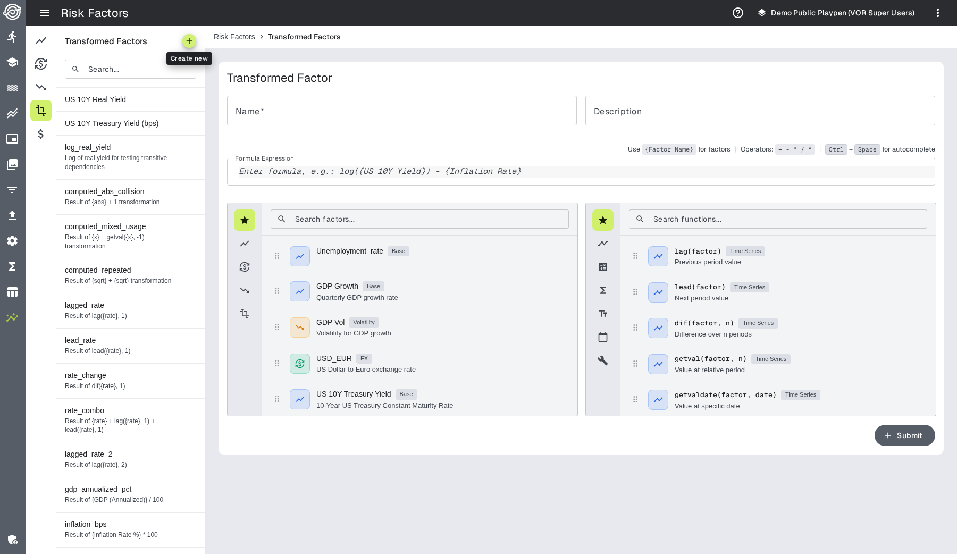This screenshot has height=554, width=957.
Task: Toggle favorites star in functions panel
Action: (x=602, y=220)
